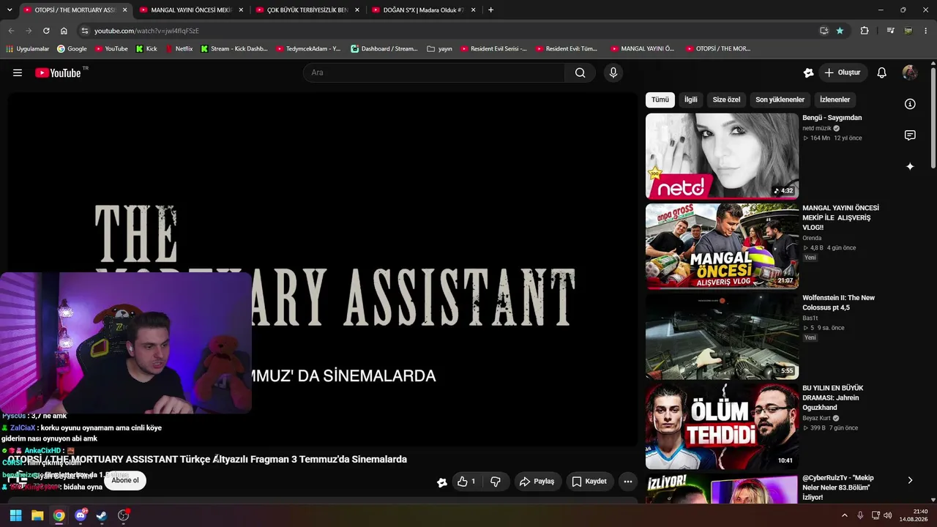Share the video with Paylaş

click(x=537, y=482)
